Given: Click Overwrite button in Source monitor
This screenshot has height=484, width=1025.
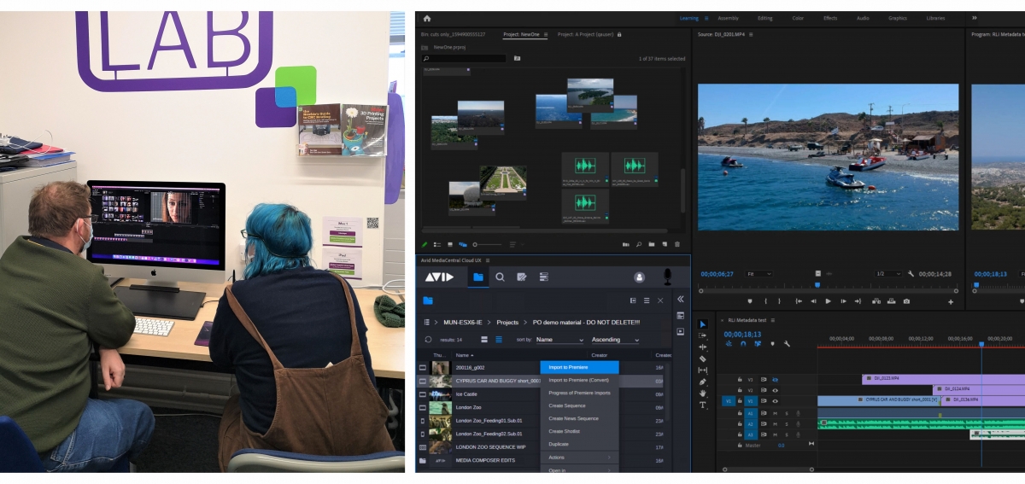Looking at the screenshot, I should [892, 301].
